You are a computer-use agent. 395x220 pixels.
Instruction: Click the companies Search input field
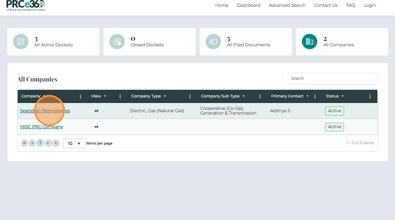332,79
